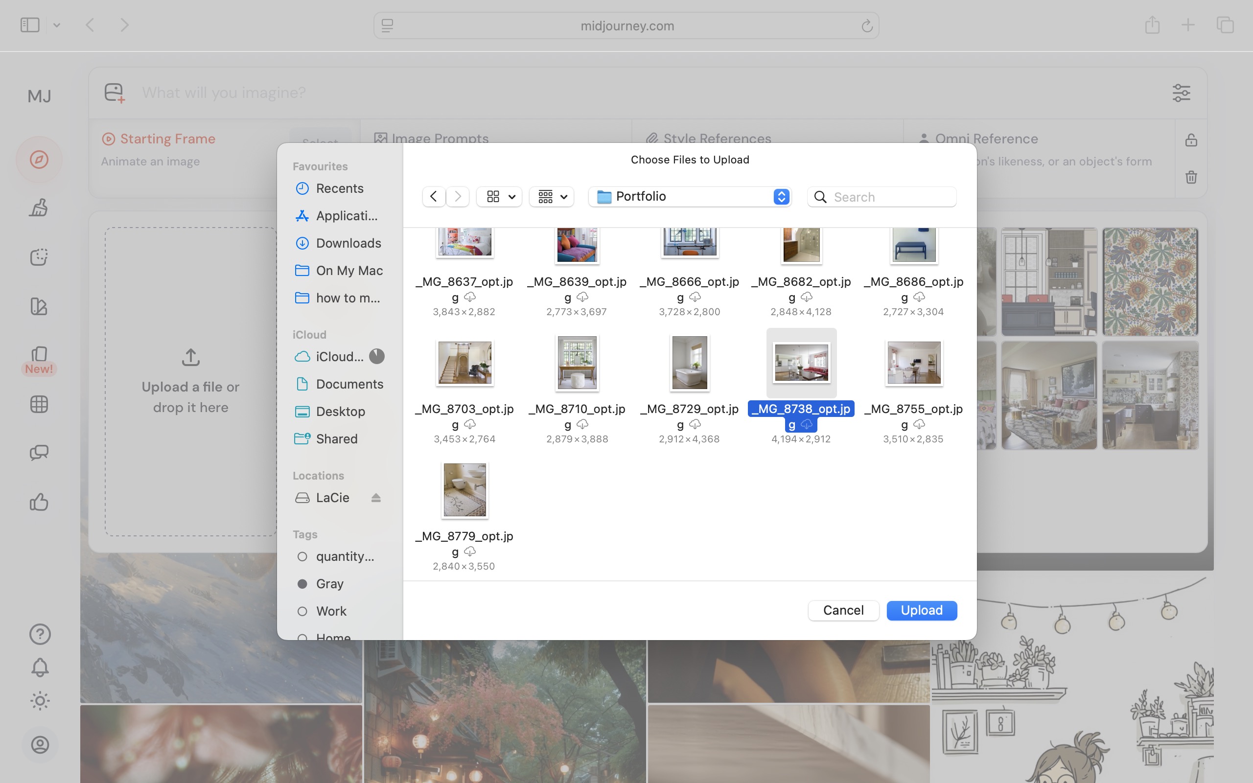Select the Work tag in sidebar
The height and width of the screenshot is (783, 1253).
pyautogui.click(x=331, y=611)
